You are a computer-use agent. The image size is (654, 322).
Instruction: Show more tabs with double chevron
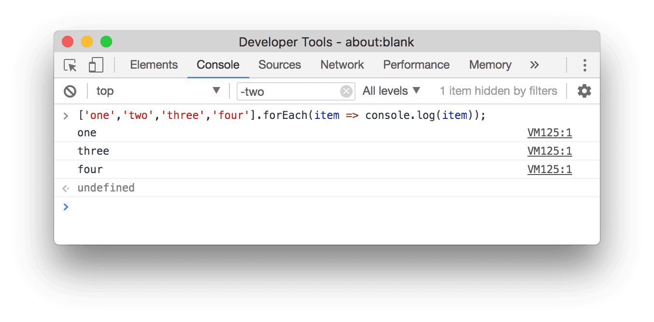coord(534,65)
